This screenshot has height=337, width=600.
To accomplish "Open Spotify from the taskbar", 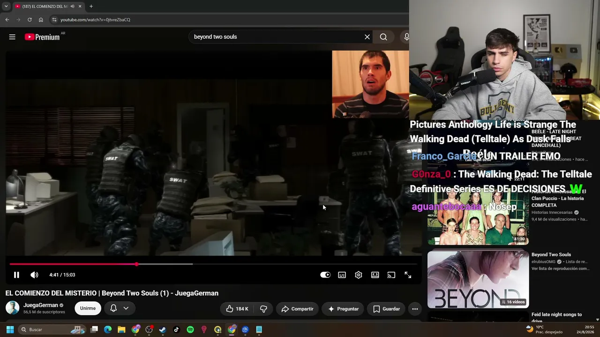I will click(x=190, y=330).
